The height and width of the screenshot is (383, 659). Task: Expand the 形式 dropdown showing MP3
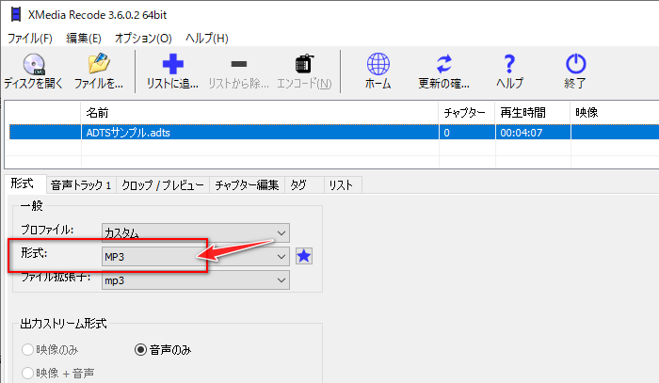[196, 256]
